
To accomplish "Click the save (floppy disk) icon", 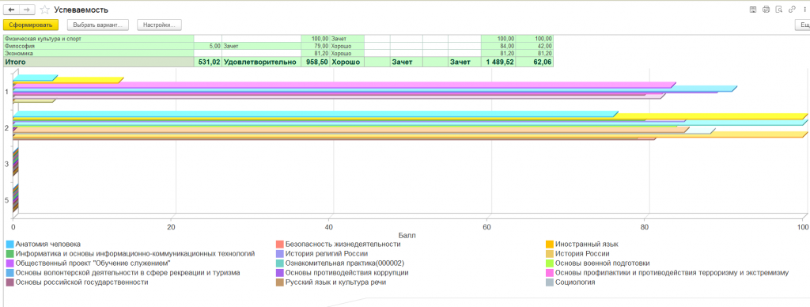I will point(753,9).
